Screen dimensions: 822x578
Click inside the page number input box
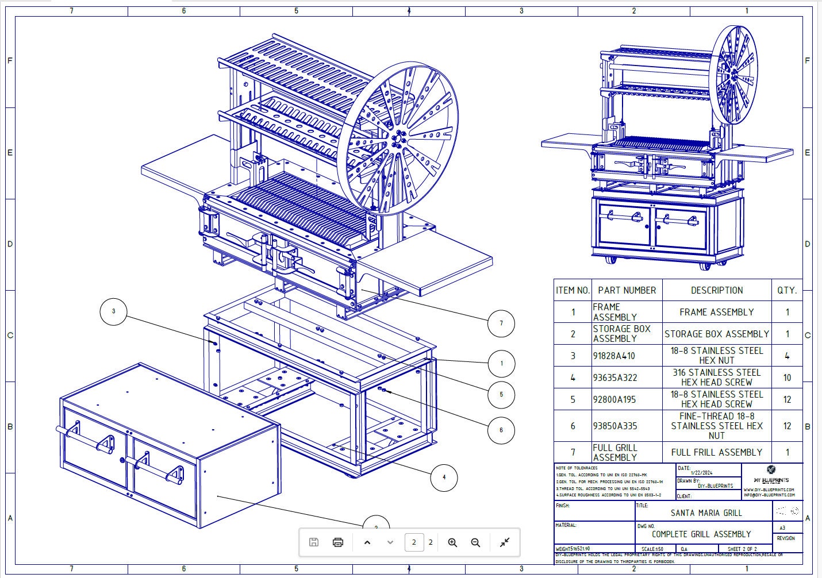(x=414, y=541)
